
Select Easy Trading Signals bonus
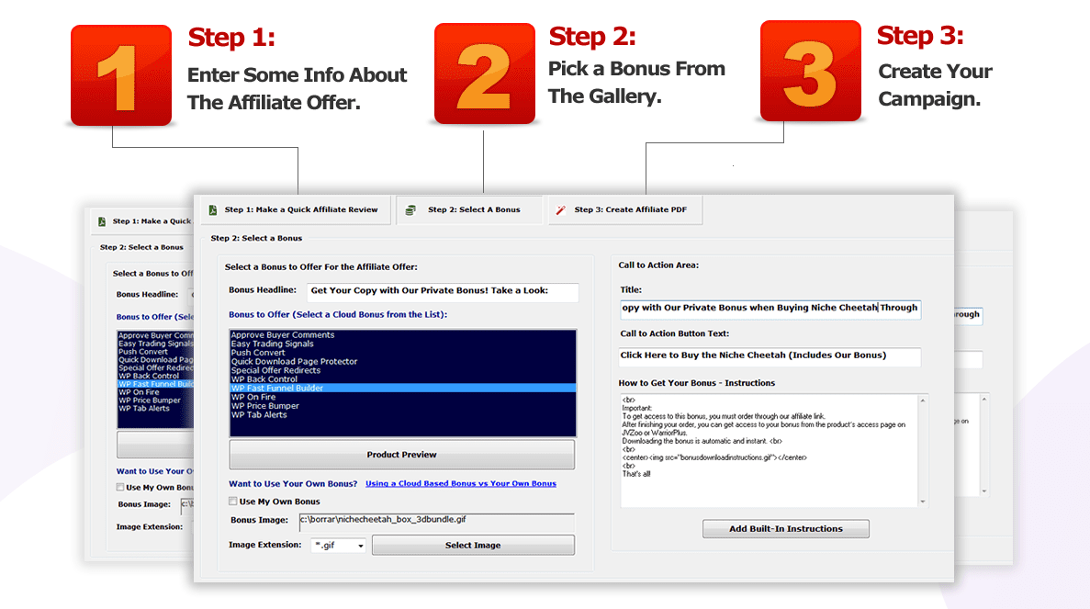pos(402,344)
